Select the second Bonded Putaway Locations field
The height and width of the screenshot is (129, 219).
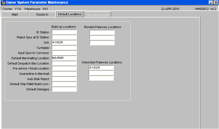click(x=102, y=38)
